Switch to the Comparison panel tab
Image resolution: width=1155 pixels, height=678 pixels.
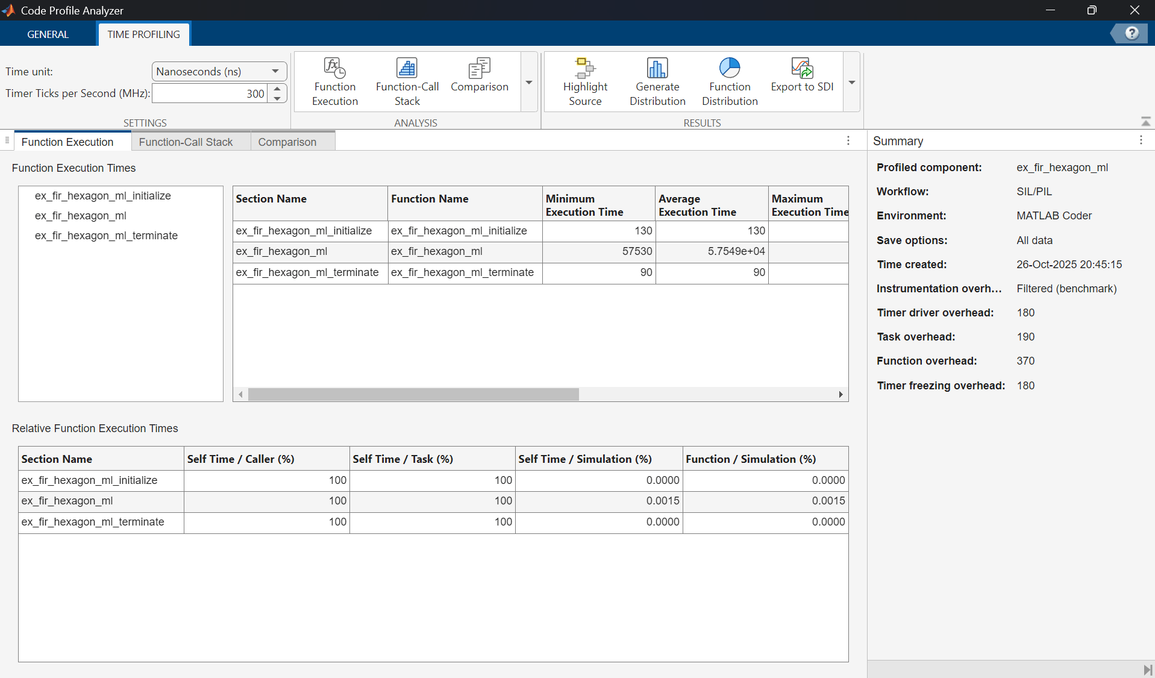tap(287, 142)
